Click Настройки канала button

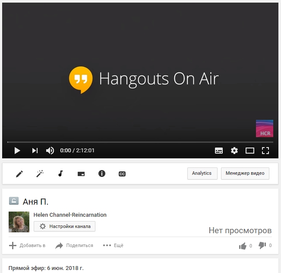click(64, 226)
